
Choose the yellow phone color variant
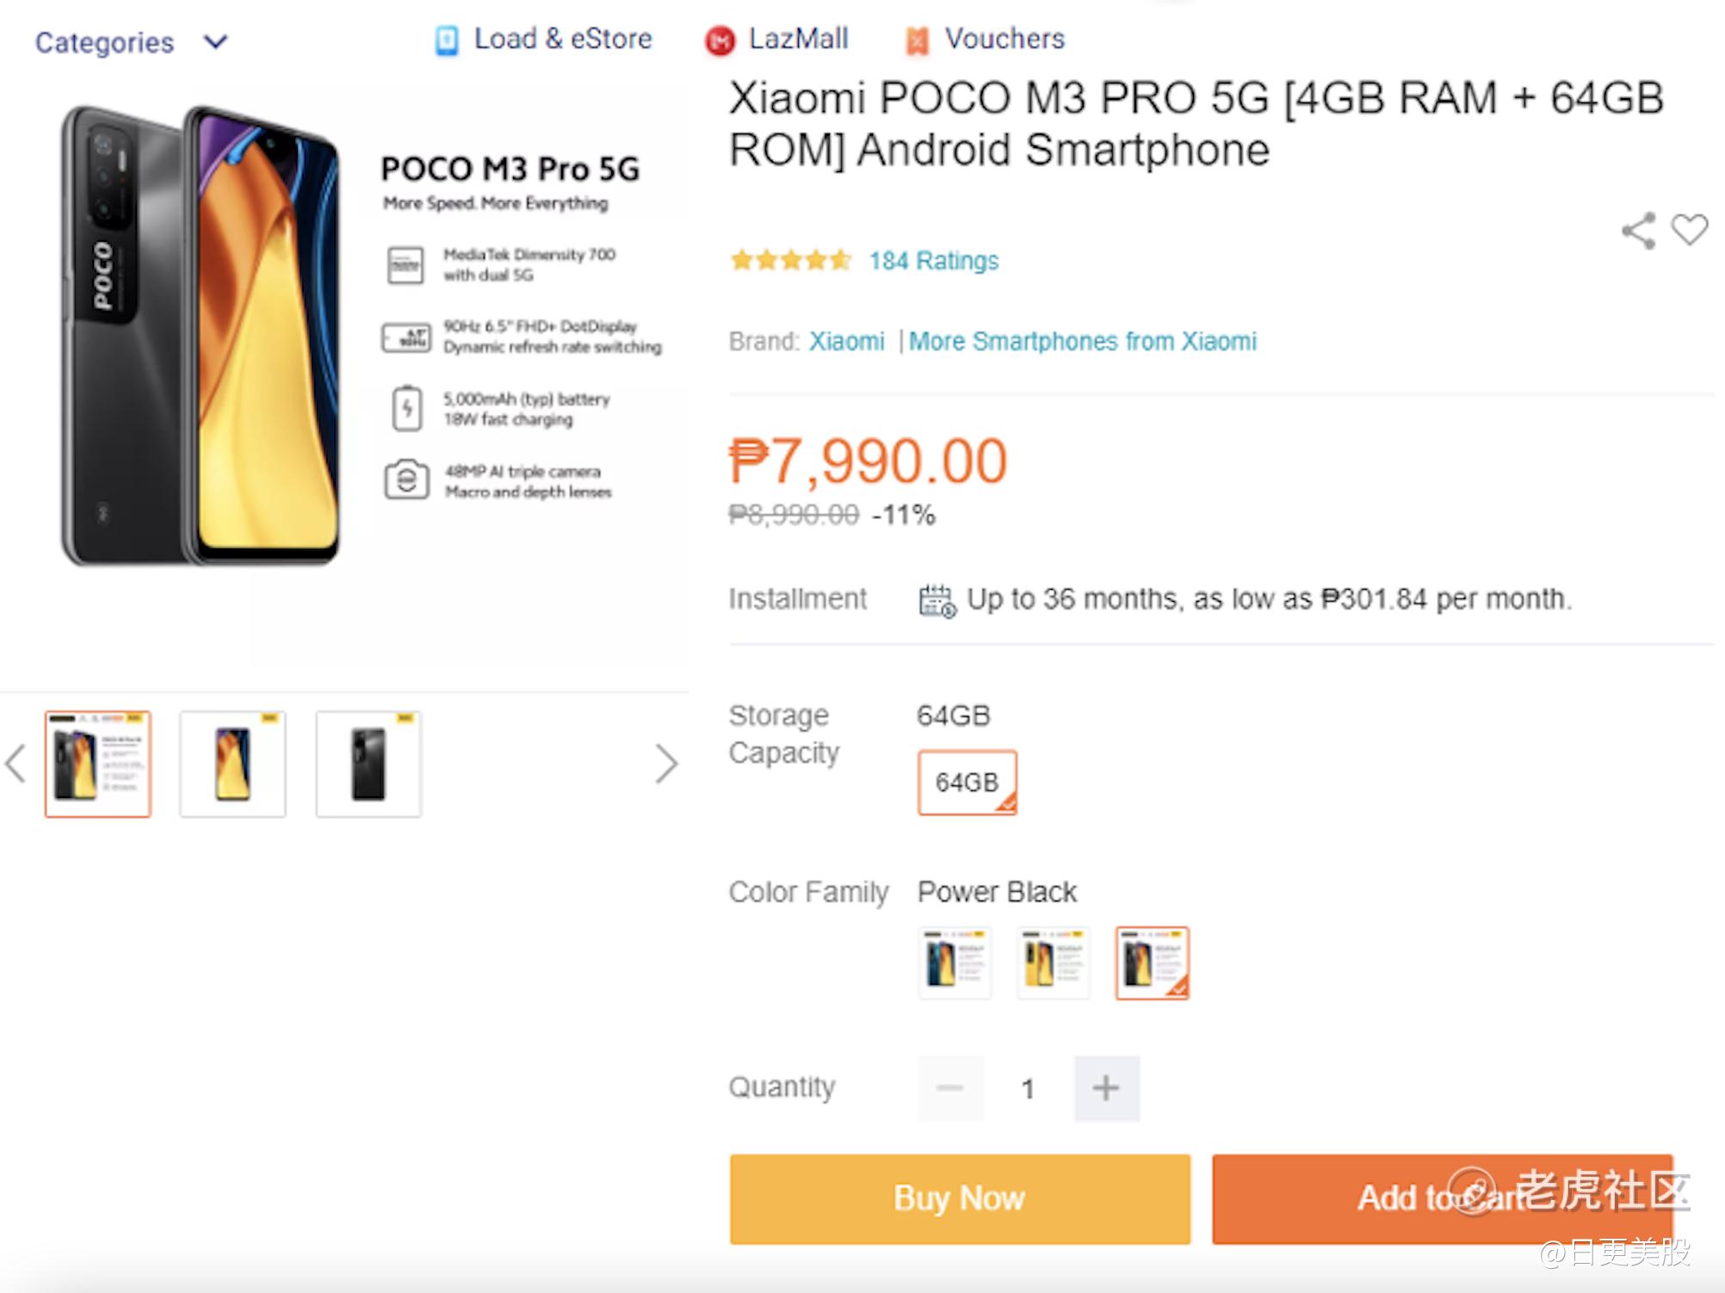pos(1053,962)
